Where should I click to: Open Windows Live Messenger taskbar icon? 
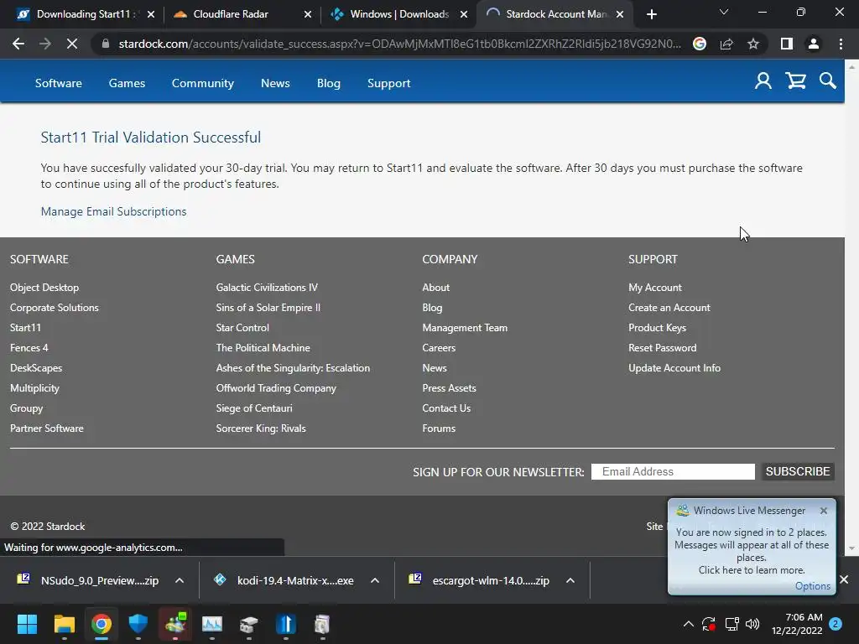[175, 624]
